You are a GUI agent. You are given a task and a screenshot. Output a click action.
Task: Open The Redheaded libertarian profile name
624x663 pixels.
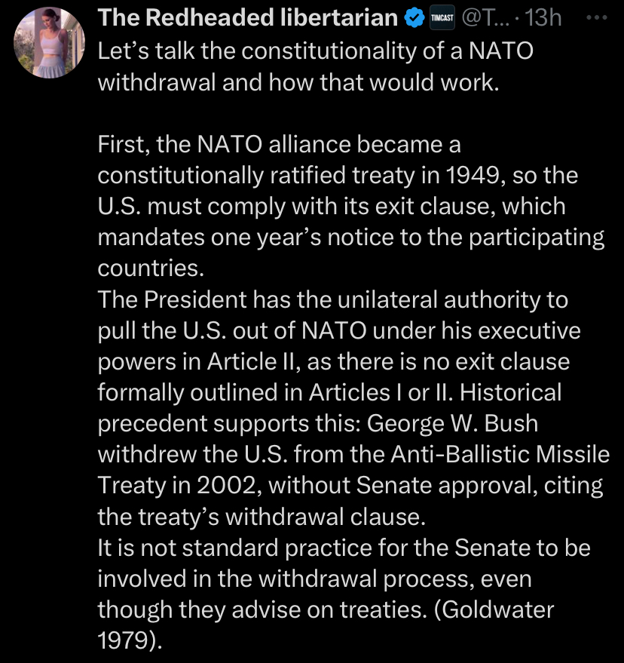248,18
